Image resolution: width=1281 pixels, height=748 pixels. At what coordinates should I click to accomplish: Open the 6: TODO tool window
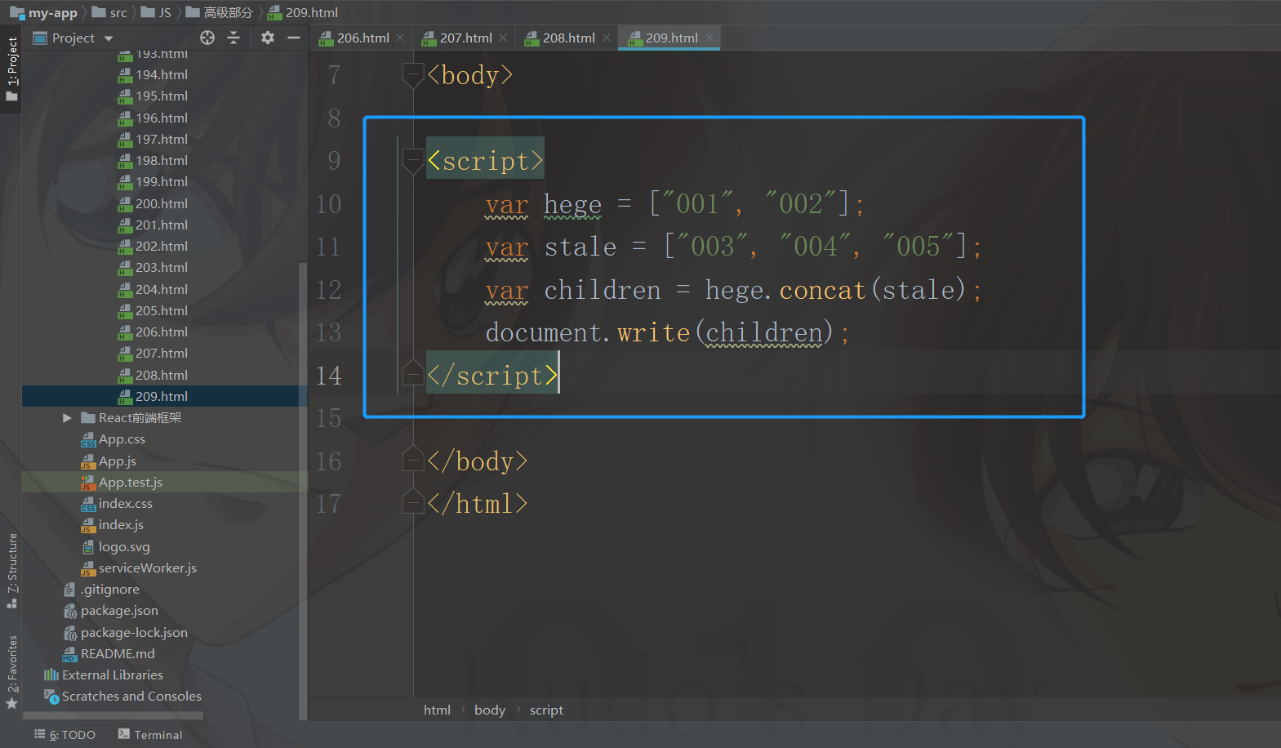64,735
